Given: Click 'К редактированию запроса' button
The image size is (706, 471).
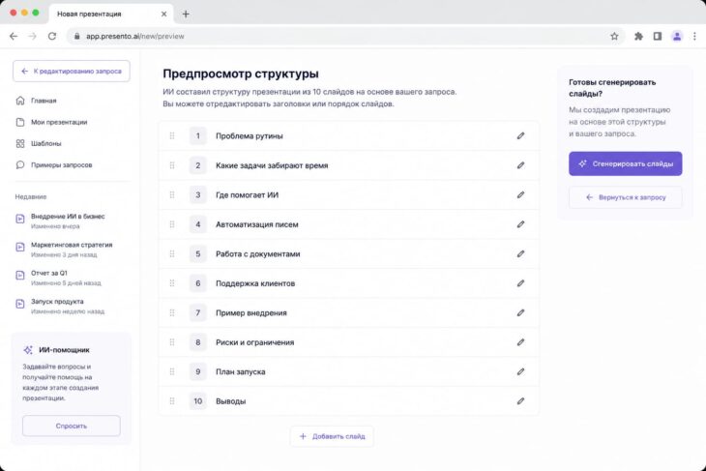Looking at the screenshot, I should pos(72,72).
